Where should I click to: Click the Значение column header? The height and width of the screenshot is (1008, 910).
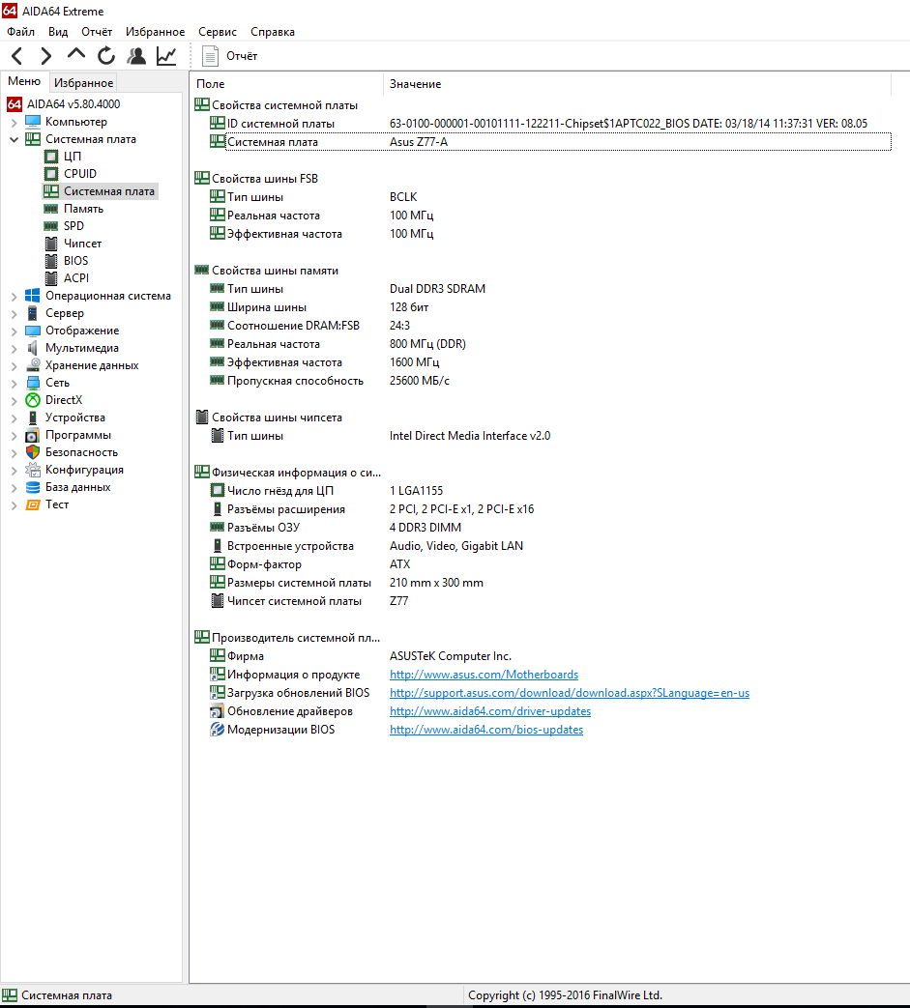point(415,84)
